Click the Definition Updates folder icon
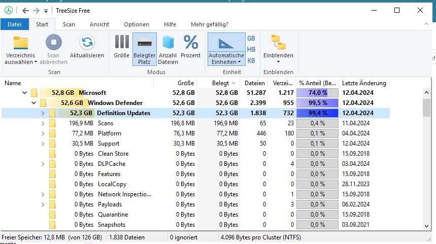The width and height of the screenshot is (436, 244). point(52,113)
